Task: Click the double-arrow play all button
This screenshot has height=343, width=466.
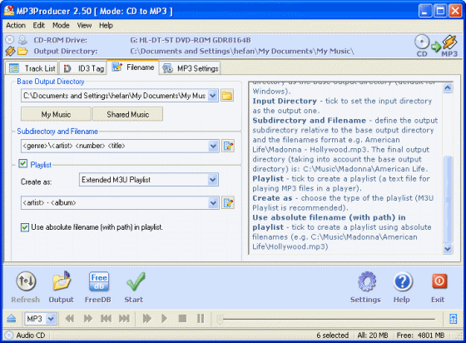Action: [146, 319]
